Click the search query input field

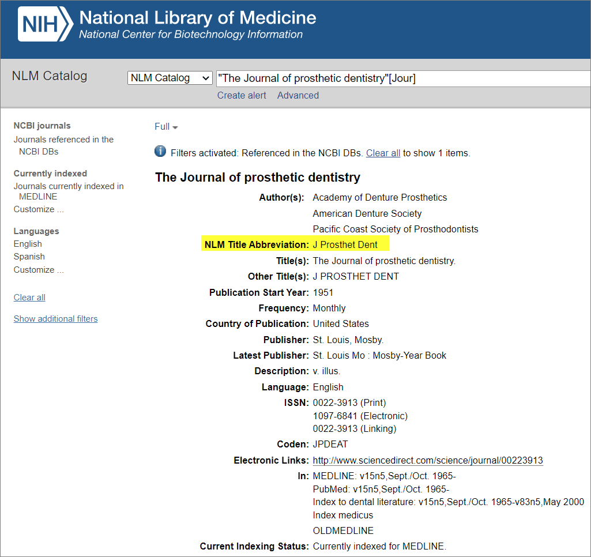(x=403, y=78)
